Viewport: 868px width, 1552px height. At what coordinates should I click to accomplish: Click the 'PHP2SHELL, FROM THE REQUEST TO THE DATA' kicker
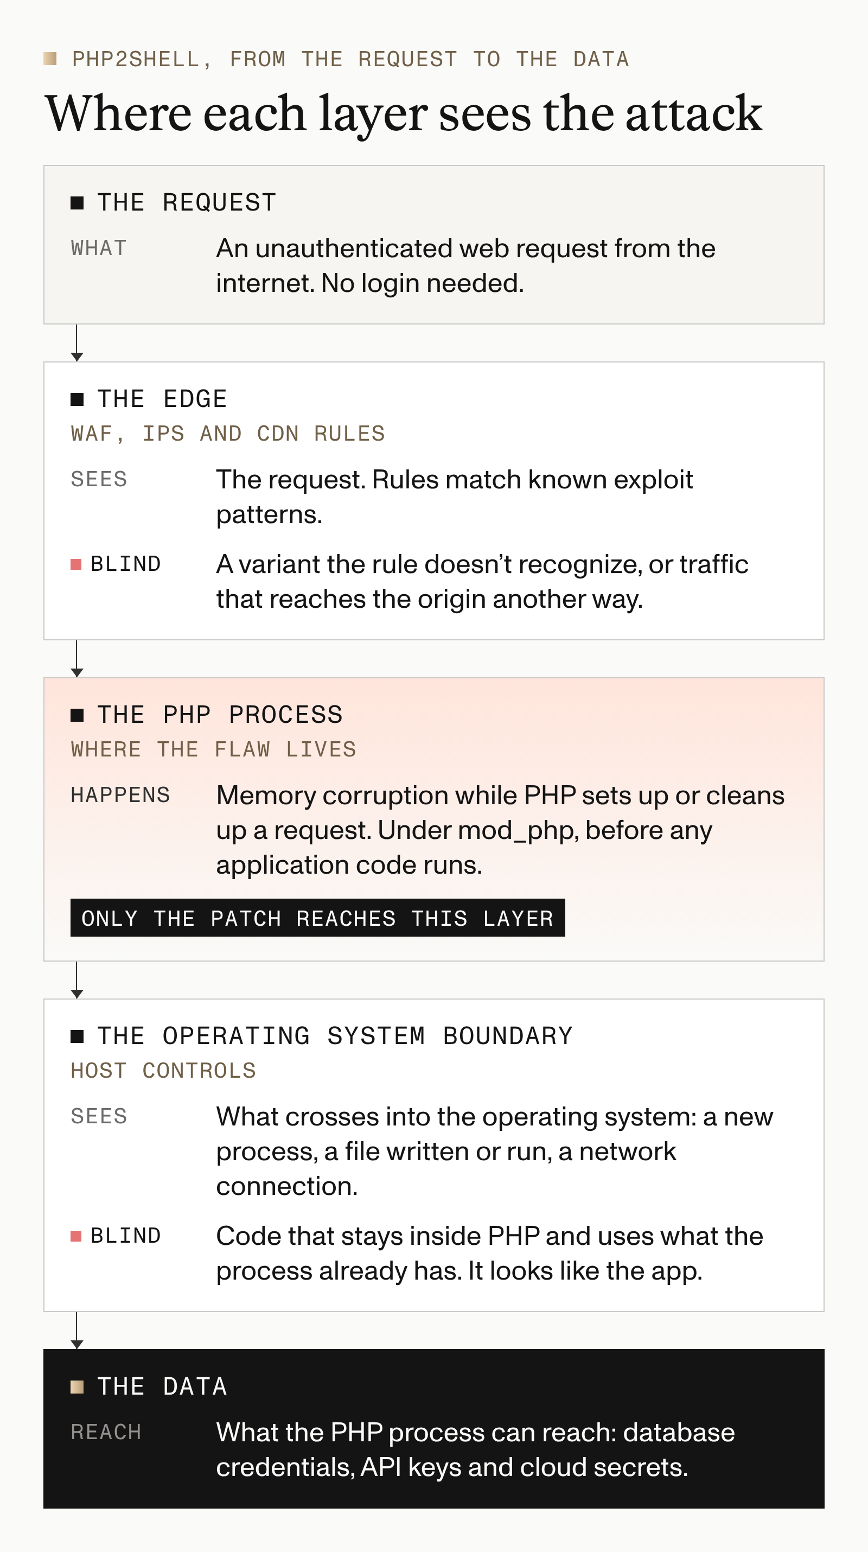(x=350, y=59)
